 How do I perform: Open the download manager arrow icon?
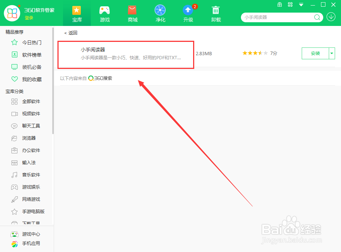tap(331, 17)
